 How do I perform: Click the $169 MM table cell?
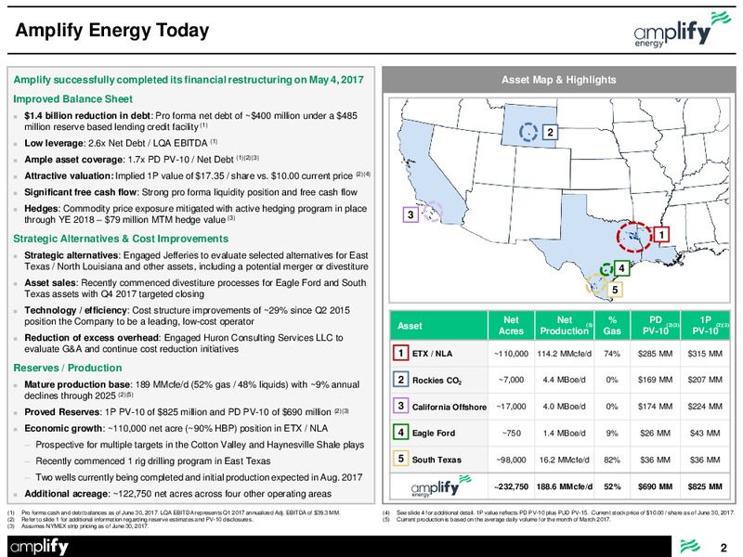(656, 380)
